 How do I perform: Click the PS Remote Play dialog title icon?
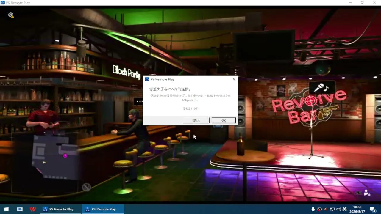[147, 79]
